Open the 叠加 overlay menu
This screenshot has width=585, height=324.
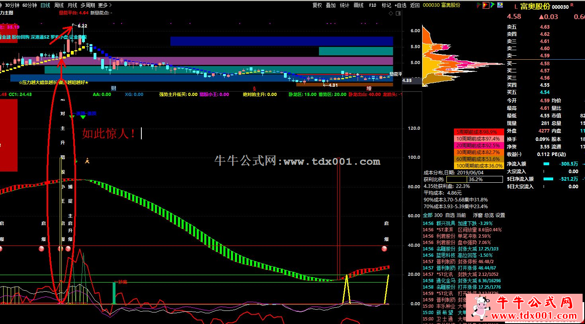[331, 5]
